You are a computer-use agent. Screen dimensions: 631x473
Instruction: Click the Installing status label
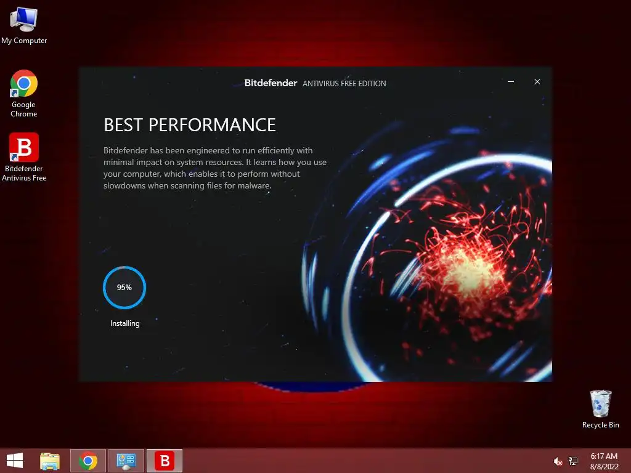tap(124, 323)
